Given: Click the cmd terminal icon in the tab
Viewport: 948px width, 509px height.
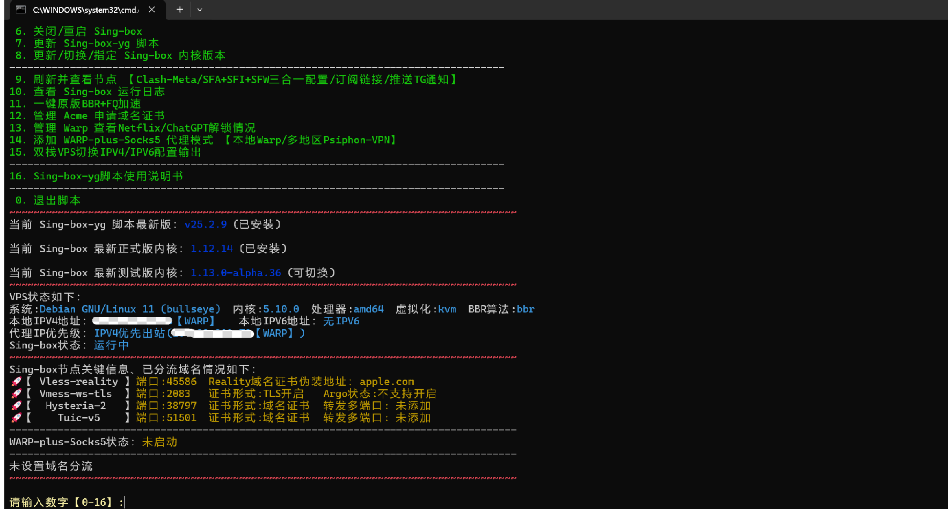Looking at the screenshot, I should [21, 9].
